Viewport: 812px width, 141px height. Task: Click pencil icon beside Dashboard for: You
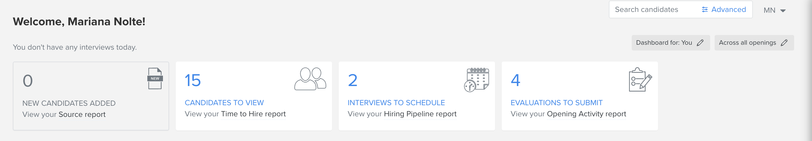(700, 43)
